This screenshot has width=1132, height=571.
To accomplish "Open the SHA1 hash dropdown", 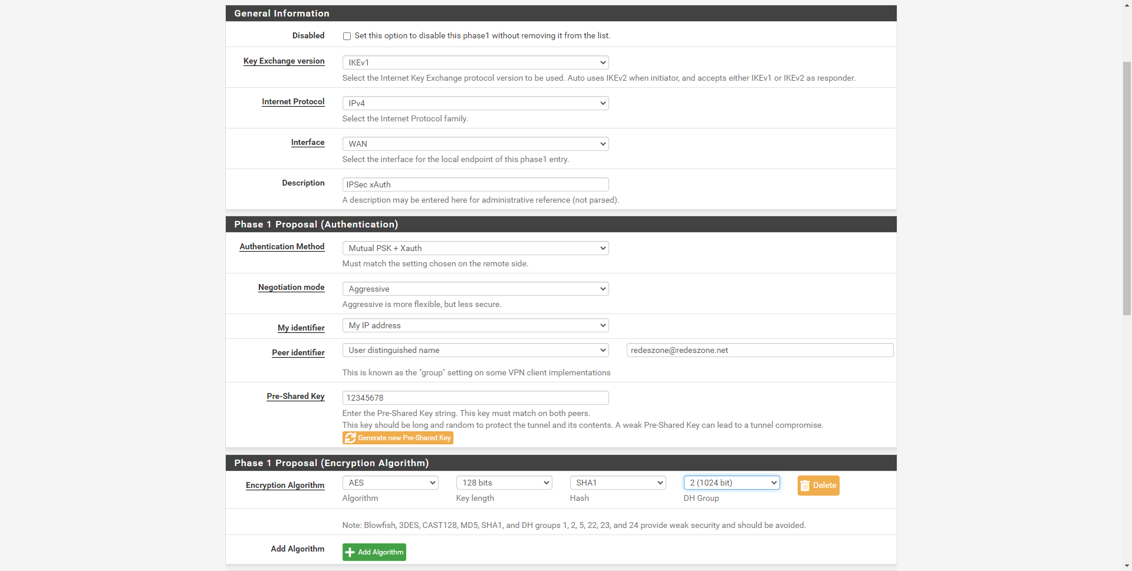I will pyautogui.click(x=618, y=483).
